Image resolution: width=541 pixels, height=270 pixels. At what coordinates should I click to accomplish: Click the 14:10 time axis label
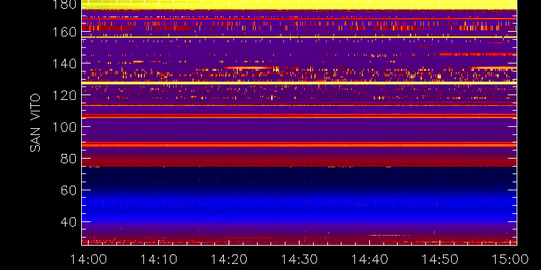(158, 259)
